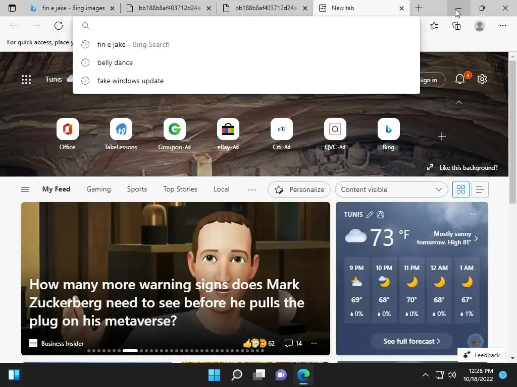Viewport: 517px width, 387px height.
Task: Click the page vertical scrollbar
Action: point(512,132)
